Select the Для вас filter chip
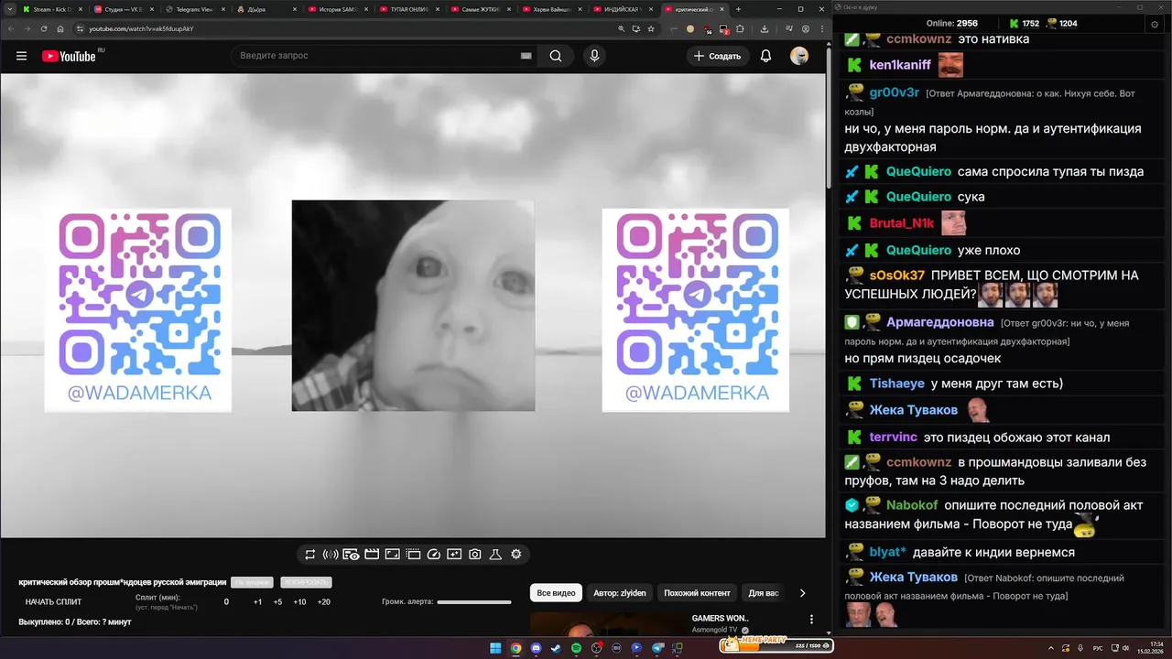 tap(764, 593)
